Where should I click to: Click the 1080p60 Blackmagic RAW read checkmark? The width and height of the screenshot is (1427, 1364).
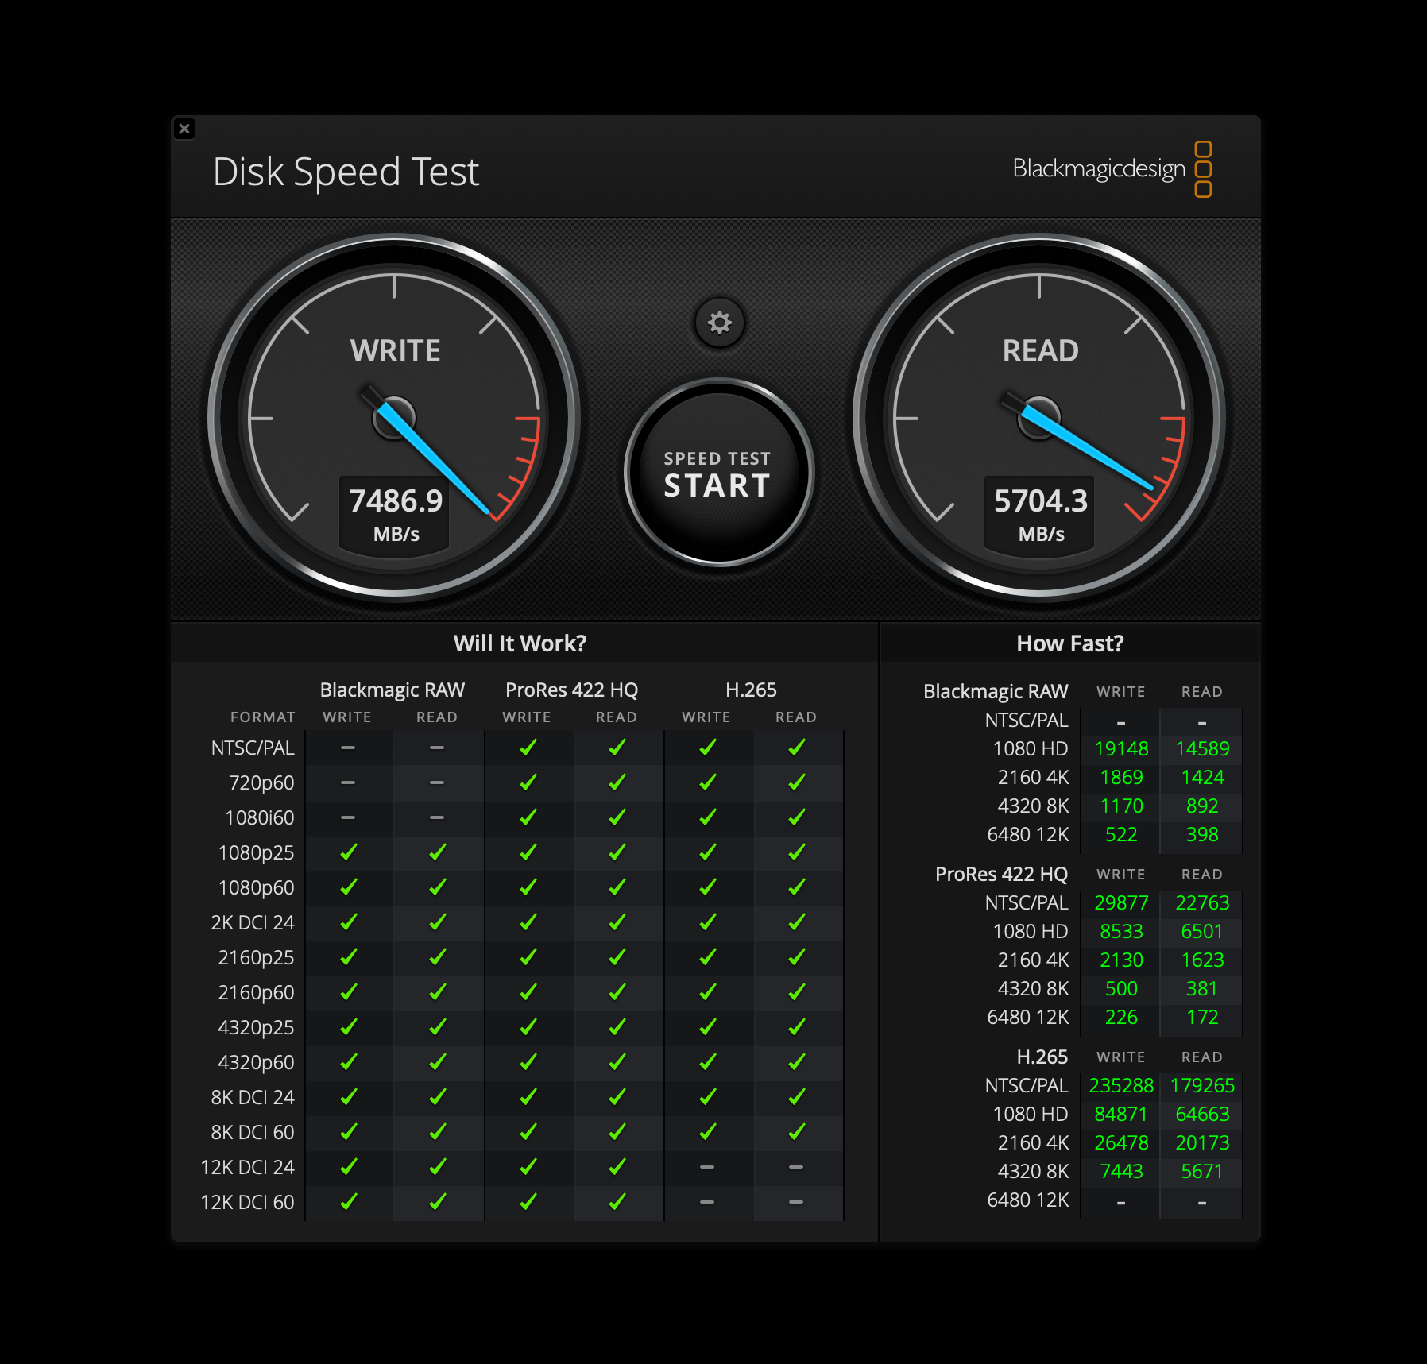(x=437, y=887)
